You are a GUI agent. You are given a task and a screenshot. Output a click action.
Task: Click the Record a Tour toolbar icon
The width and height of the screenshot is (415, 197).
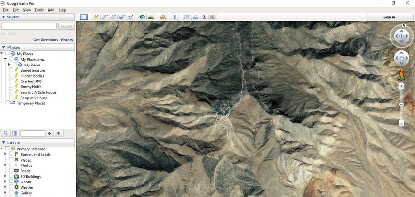130,17
